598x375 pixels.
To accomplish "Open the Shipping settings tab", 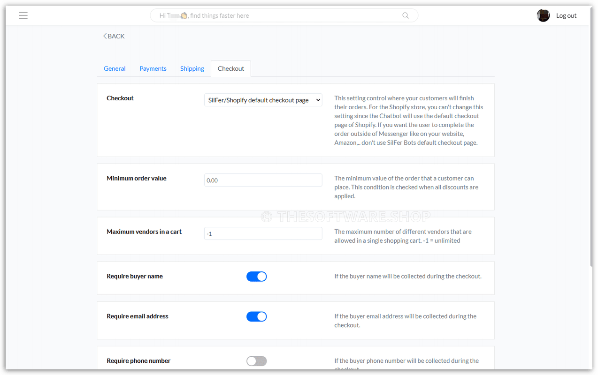I will pos(192,68).
